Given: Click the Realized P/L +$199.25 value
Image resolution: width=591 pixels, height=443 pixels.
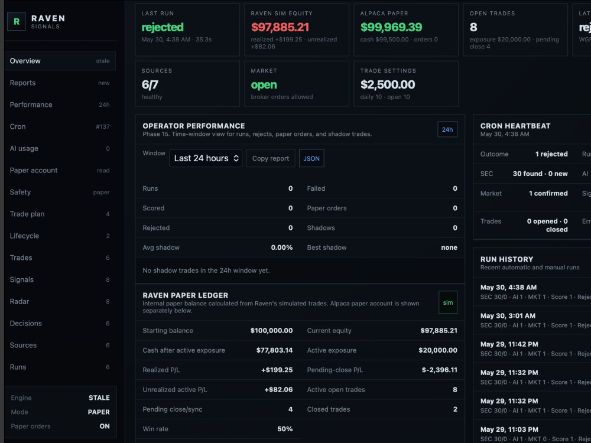Looking at the screenshot, I should point(277,370).
